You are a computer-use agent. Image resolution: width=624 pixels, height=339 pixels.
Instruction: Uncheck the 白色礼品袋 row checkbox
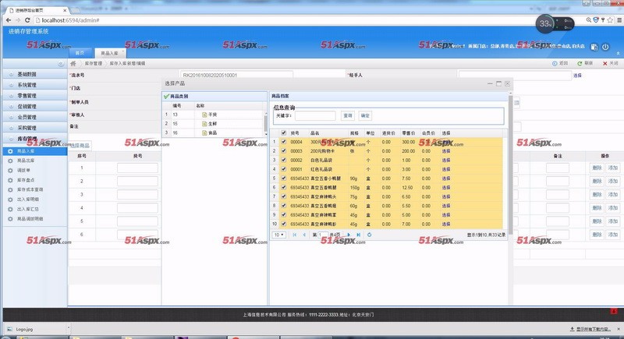pyautogui.click(x=283, y=160)
